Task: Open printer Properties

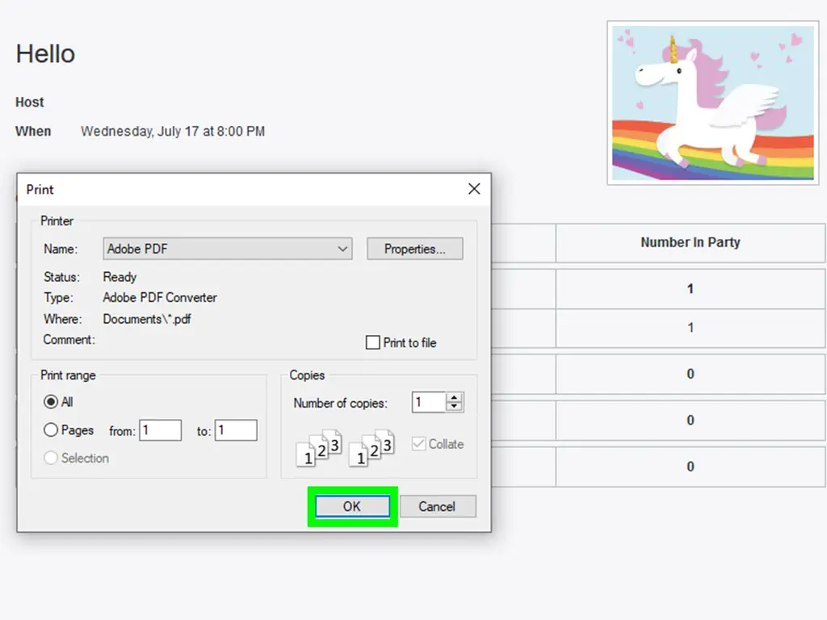Action: point(414,249)
